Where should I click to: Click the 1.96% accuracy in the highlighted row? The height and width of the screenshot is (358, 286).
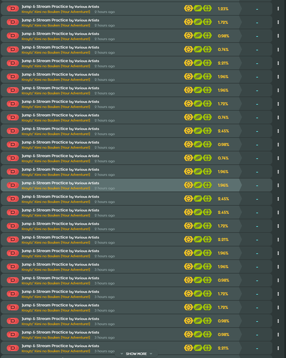[223, 185]
